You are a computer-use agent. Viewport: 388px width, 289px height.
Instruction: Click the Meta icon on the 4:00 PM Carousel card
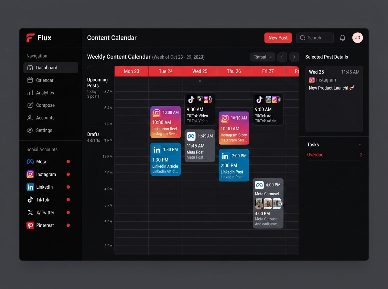point(259,185)
